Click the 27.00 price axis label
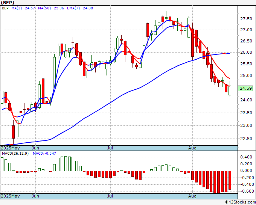This screenshot has height=205, width=256. coord(246,30)
